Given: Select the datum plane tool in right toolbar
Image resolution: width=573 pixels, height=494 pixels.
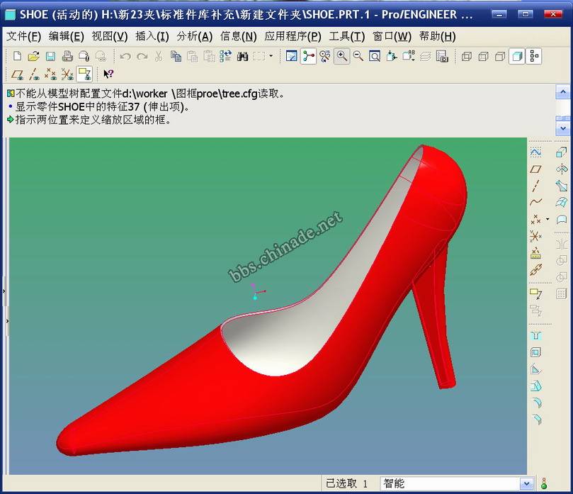Looking at the screenshot, I should [535, 169].
